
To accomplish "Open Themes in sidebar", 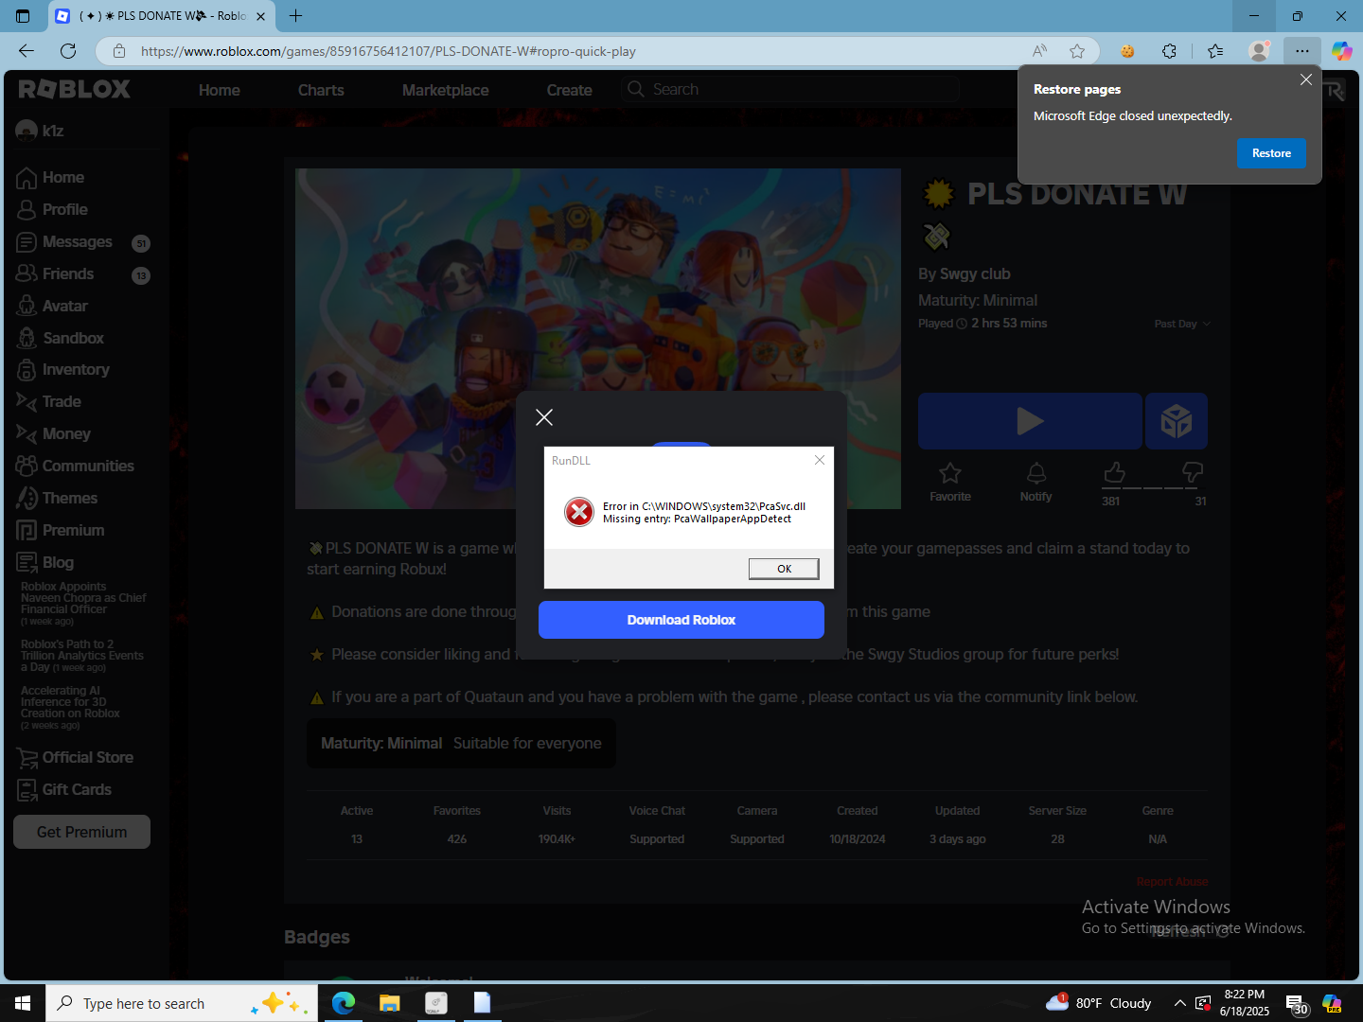I will coord(58,498).
